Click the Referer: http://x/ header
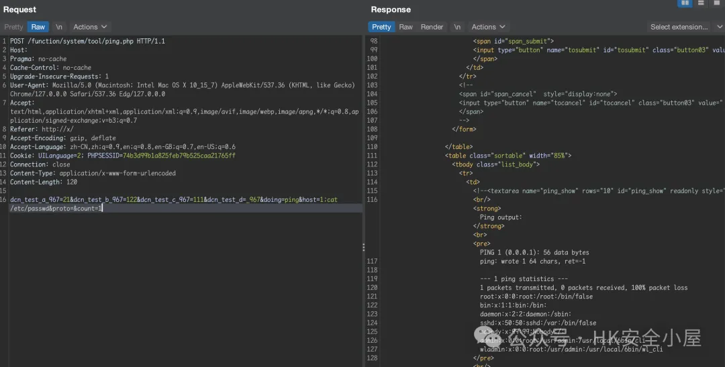This screenshot has height=367, width=725. pos(42,129)
